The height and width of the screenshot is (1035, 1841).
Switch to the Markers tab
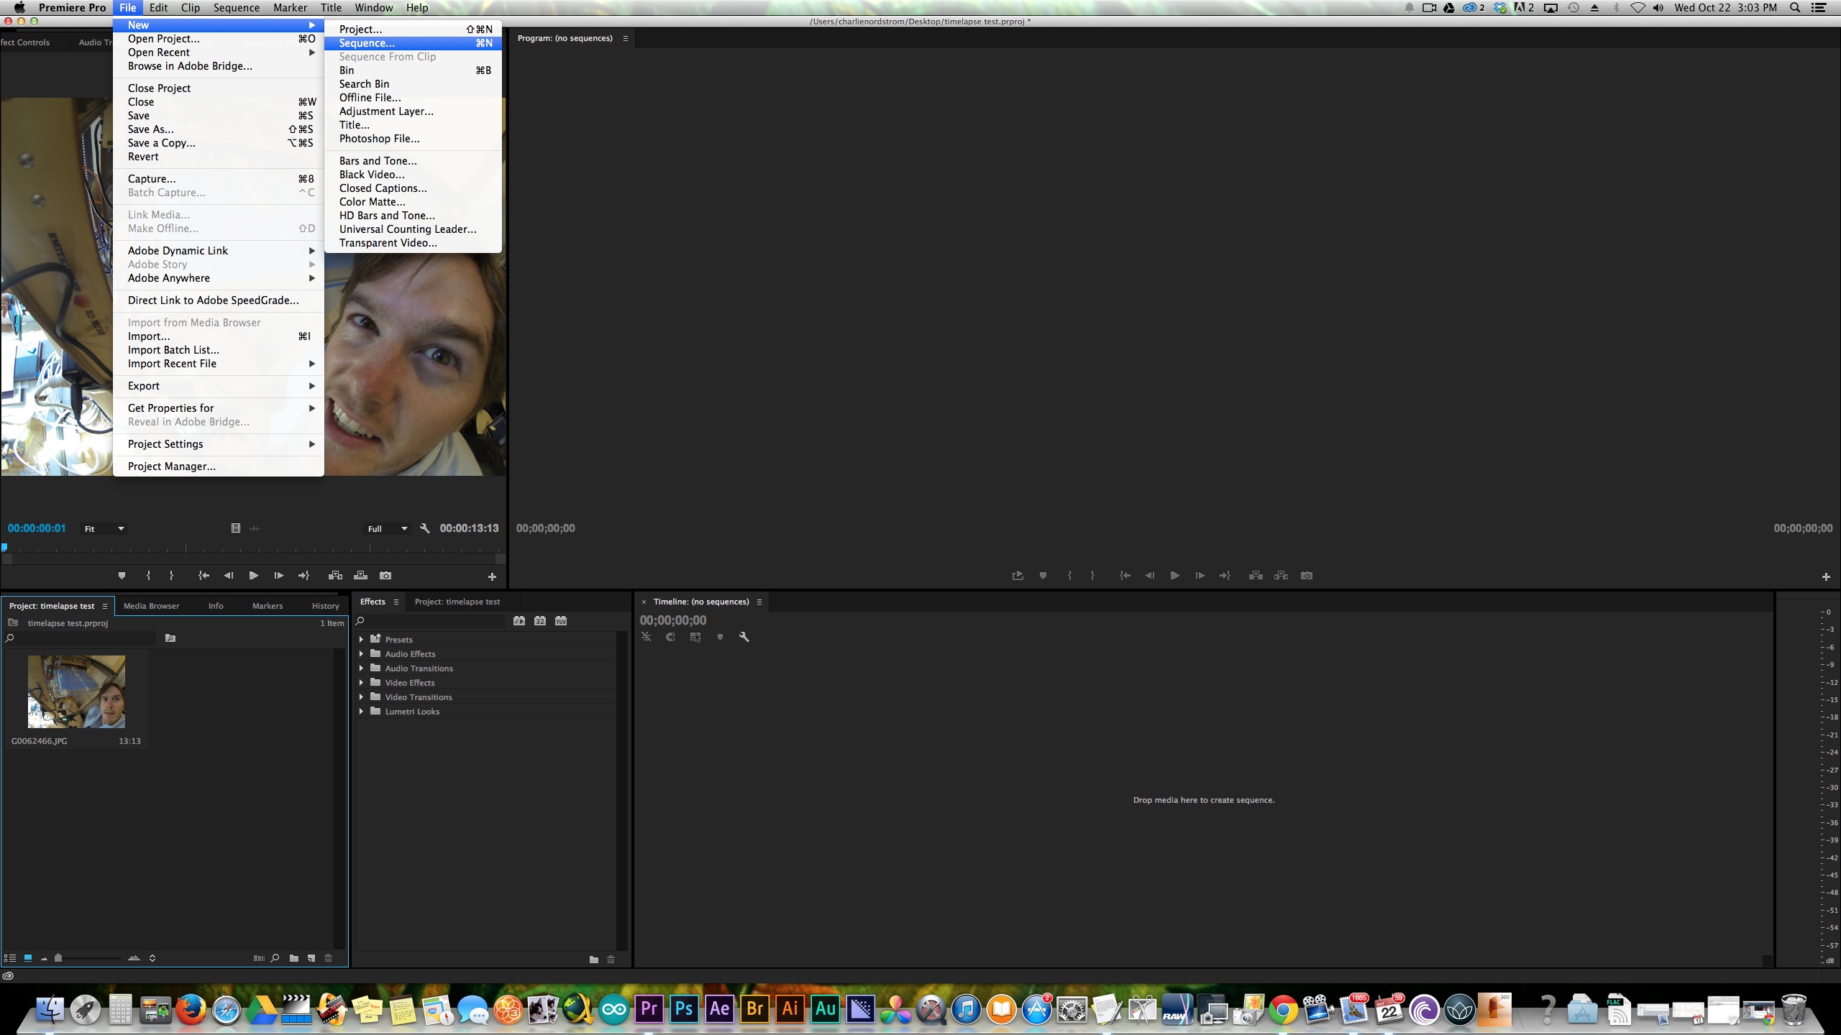pyautogui.click(x=268, y=606)
